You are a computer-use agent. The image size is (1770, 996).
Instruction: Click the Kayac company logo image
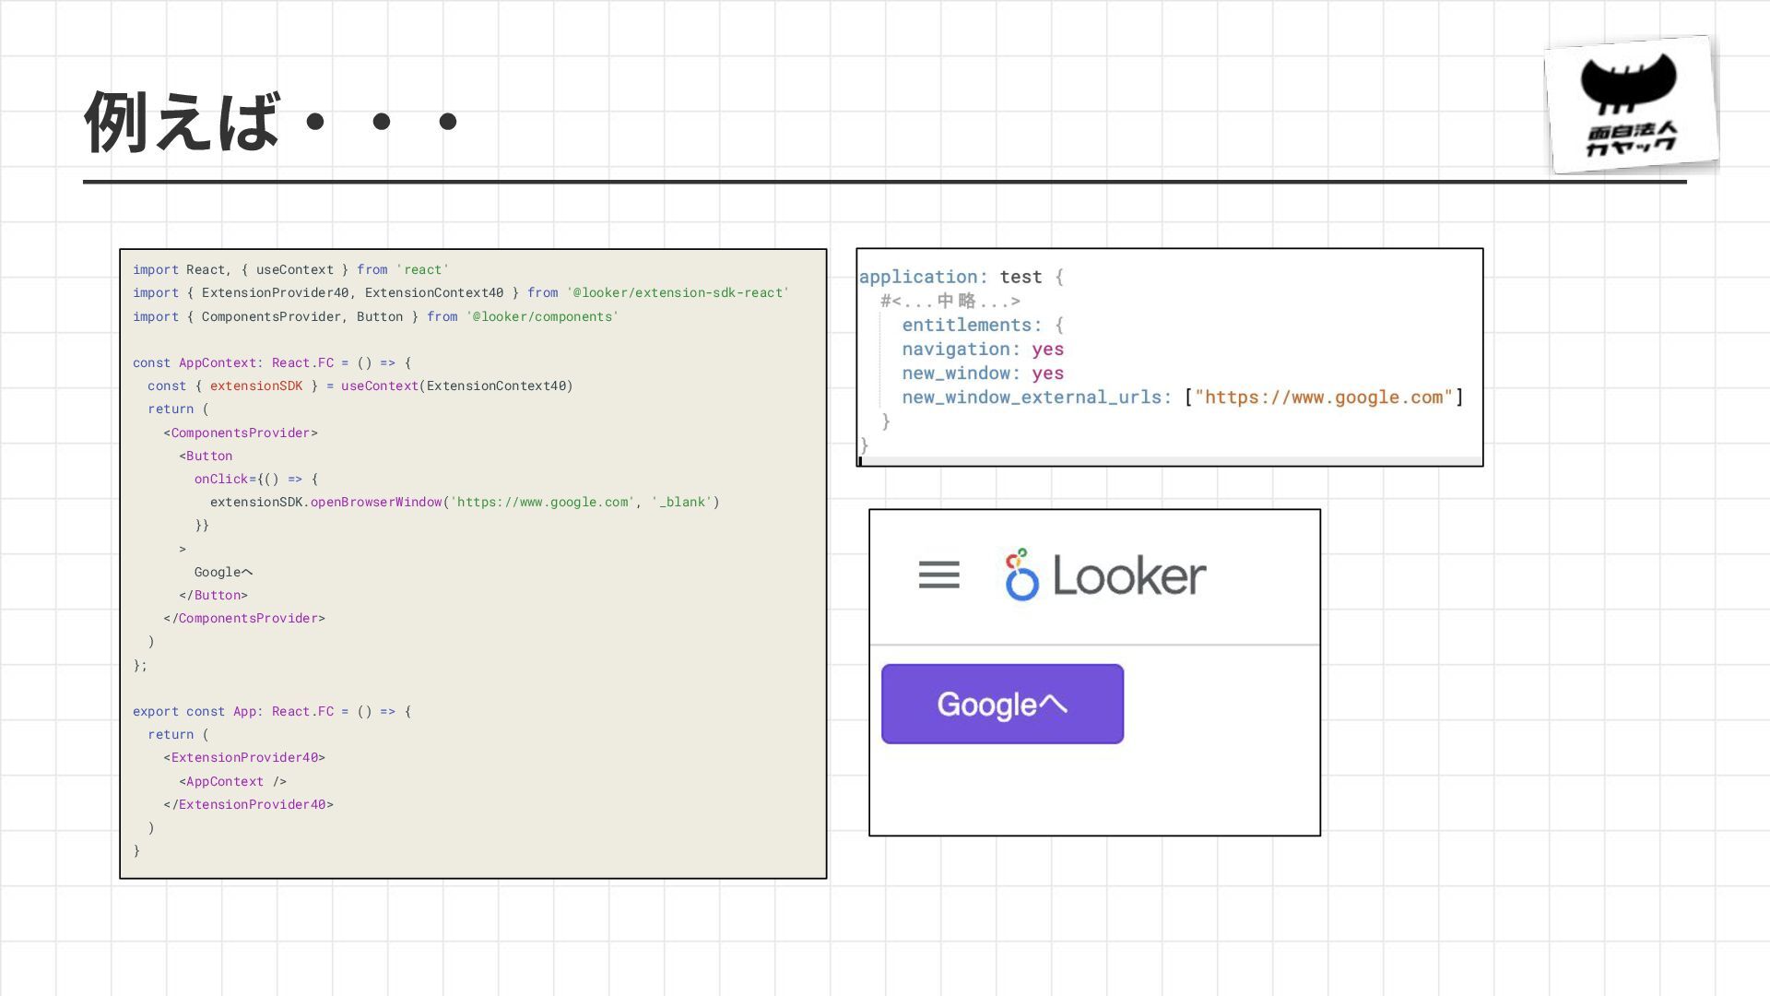click(1630, 104)
